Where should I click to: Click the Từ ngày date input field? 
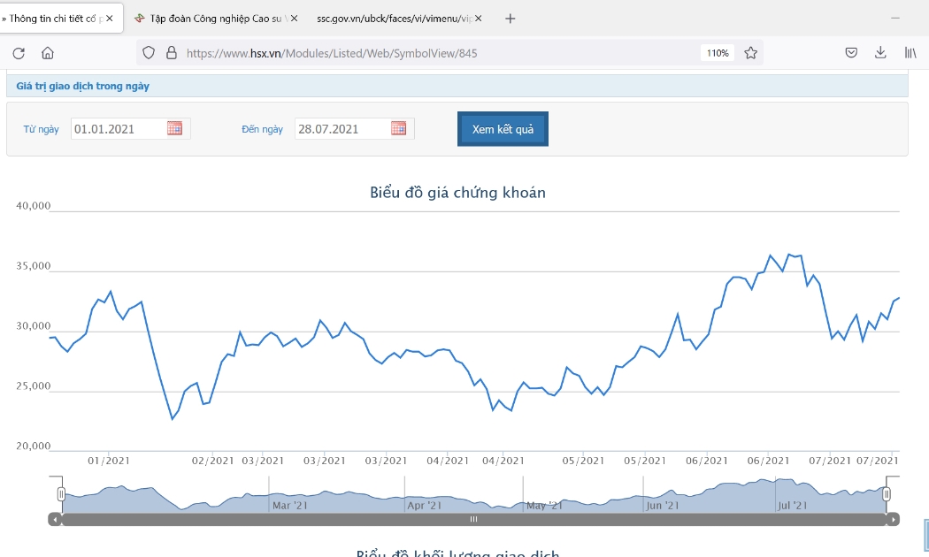pos(119,129)
